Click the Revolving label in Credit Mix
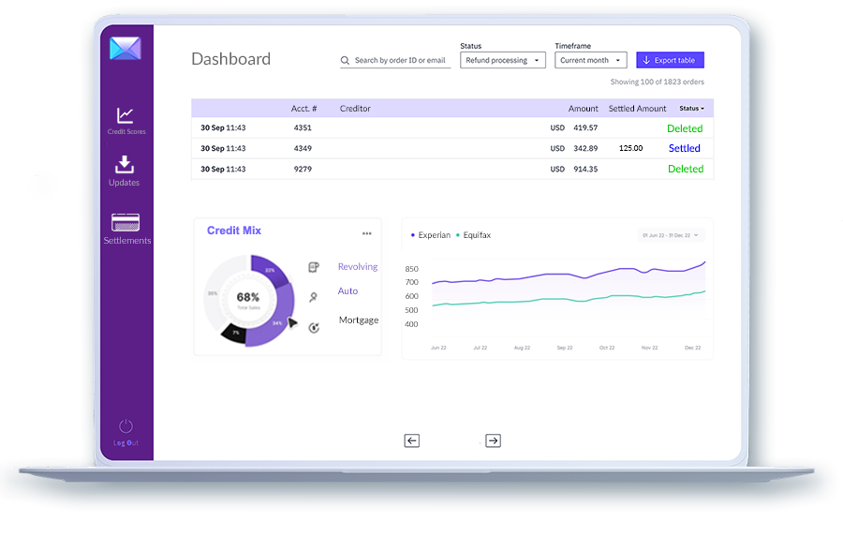This screenshot has width=843, height=551. coord(358,267)
